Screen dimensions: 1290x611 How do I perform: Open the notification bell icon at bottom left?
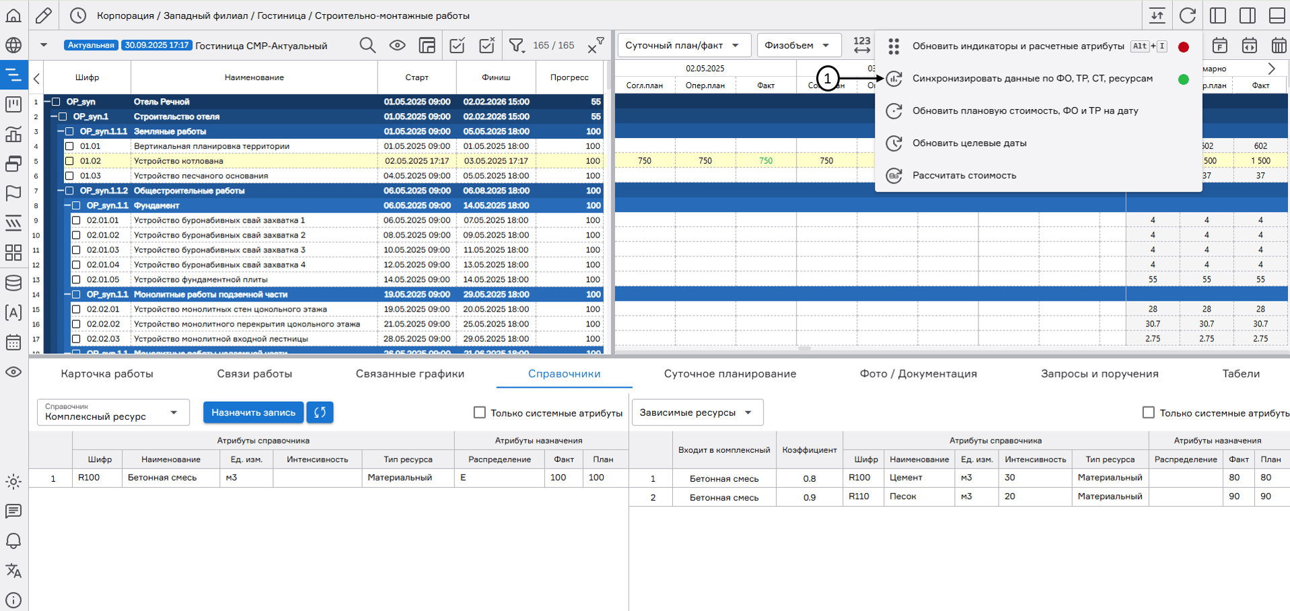(x=13, y=541)
